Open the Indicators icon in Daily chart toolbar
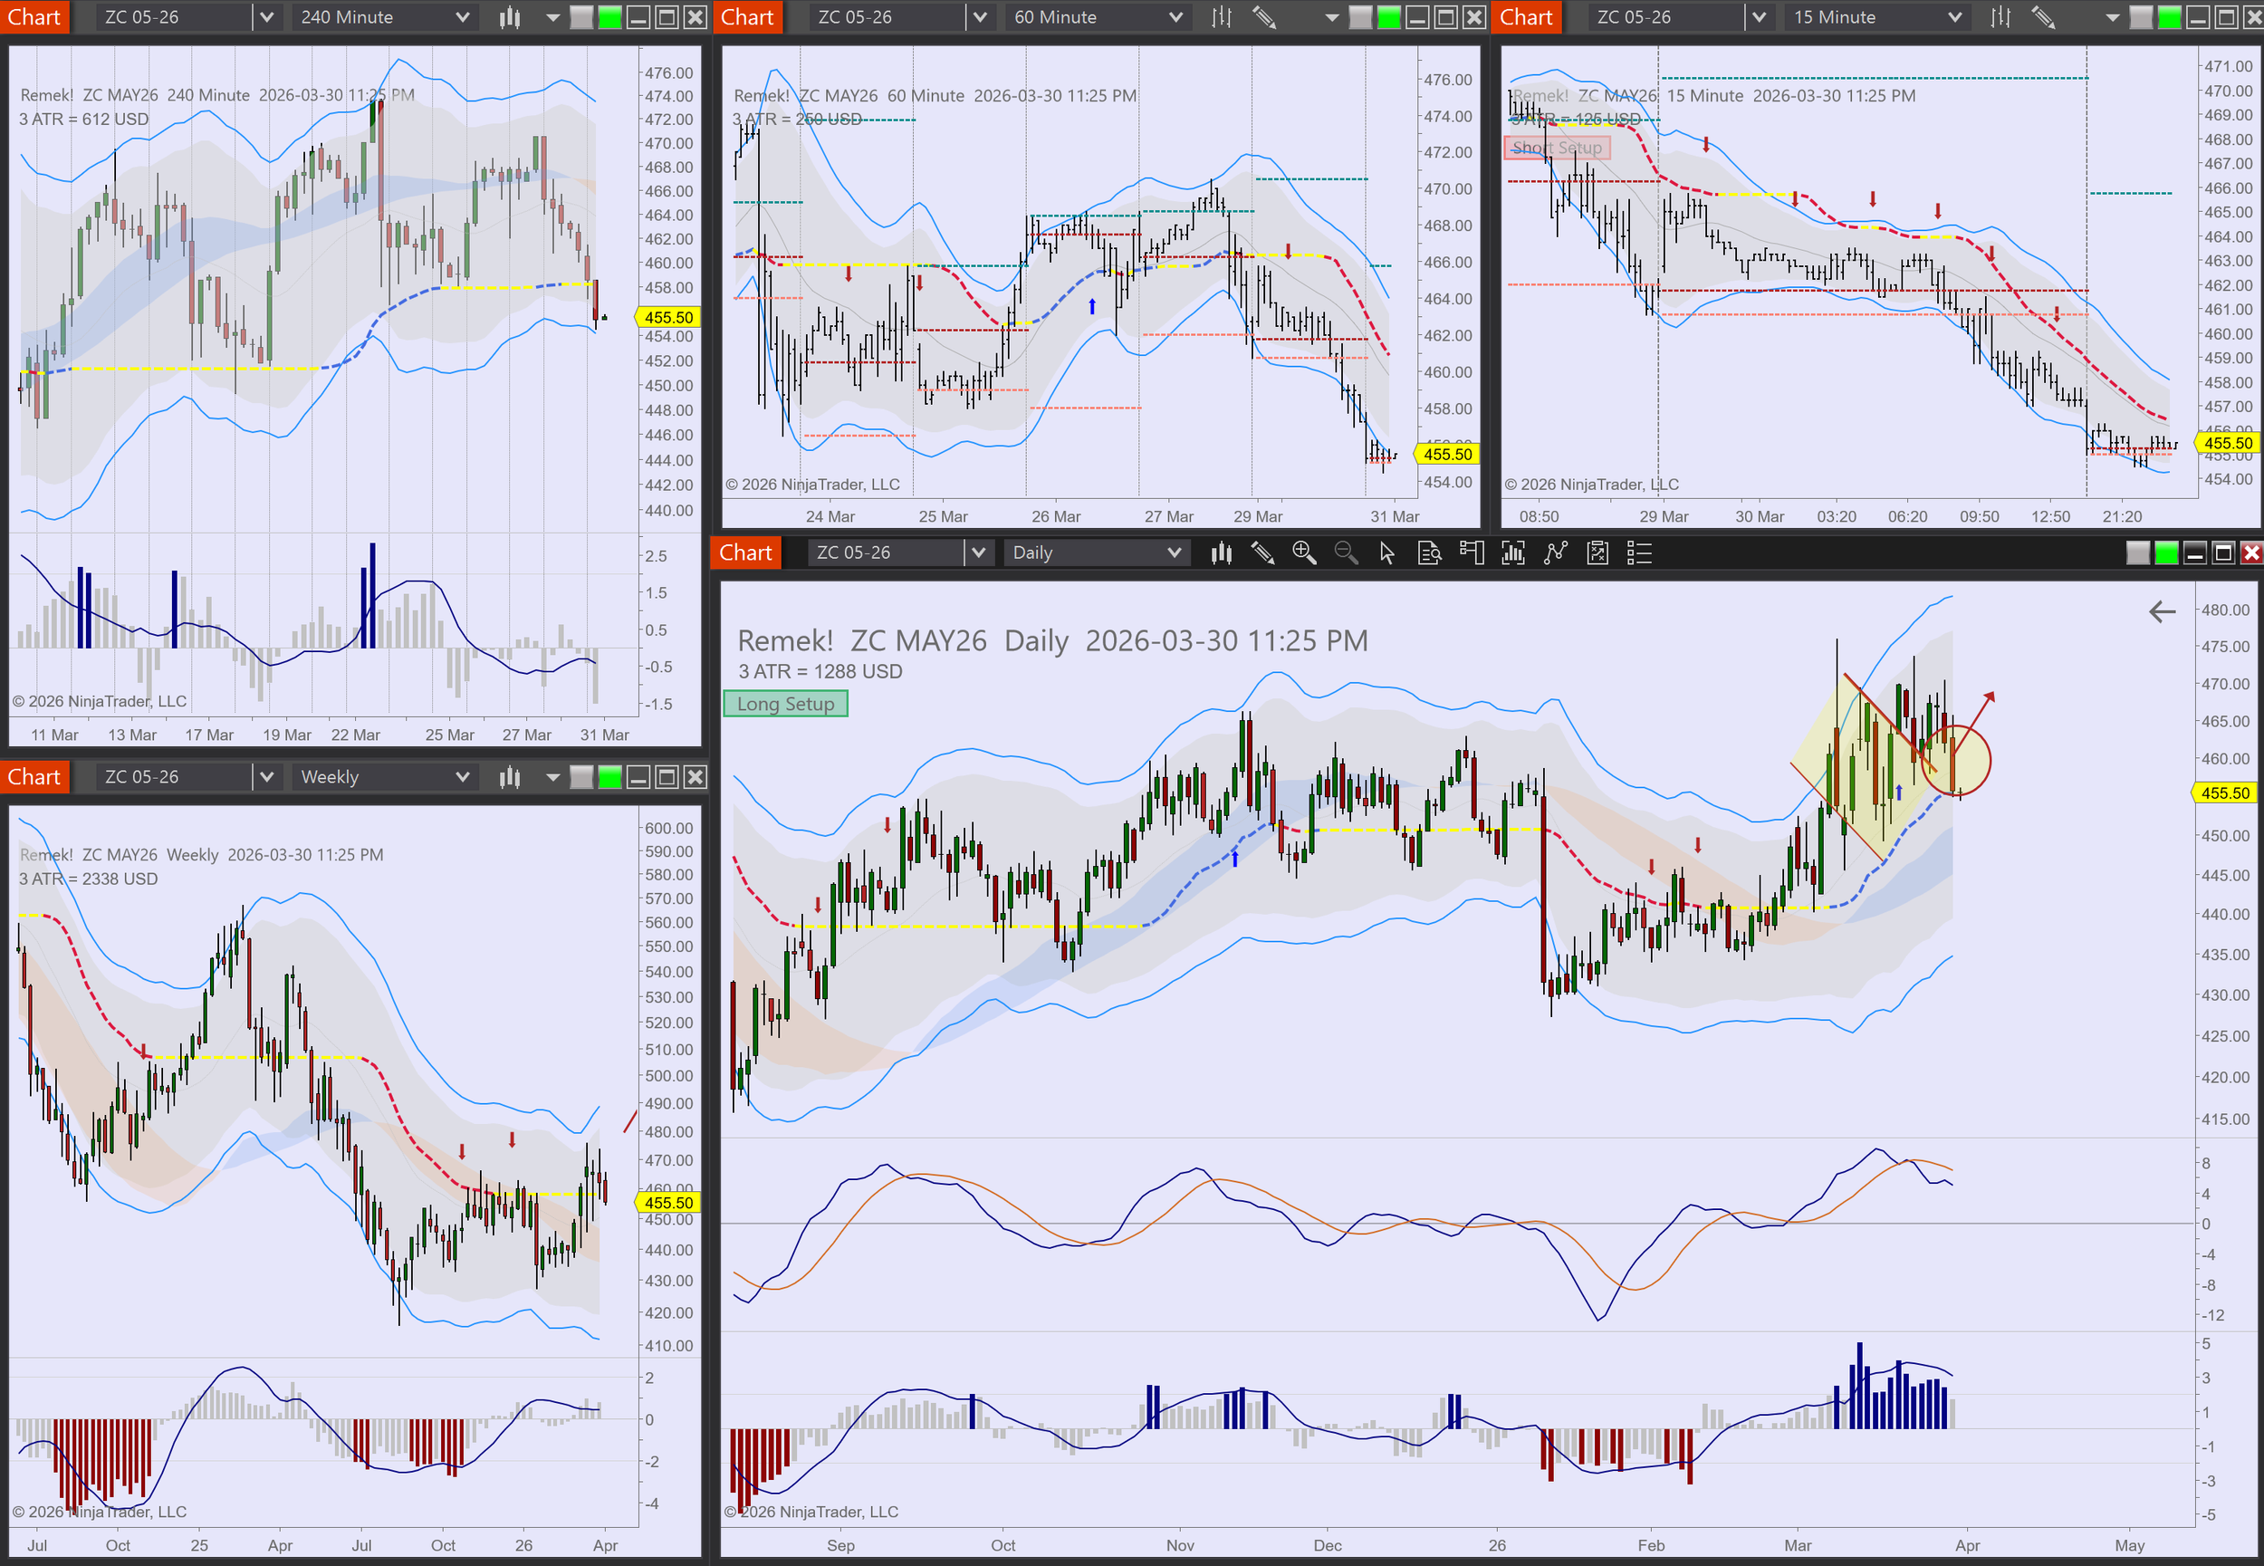Screen dimensions: 2264x1566 (1513, 553)
